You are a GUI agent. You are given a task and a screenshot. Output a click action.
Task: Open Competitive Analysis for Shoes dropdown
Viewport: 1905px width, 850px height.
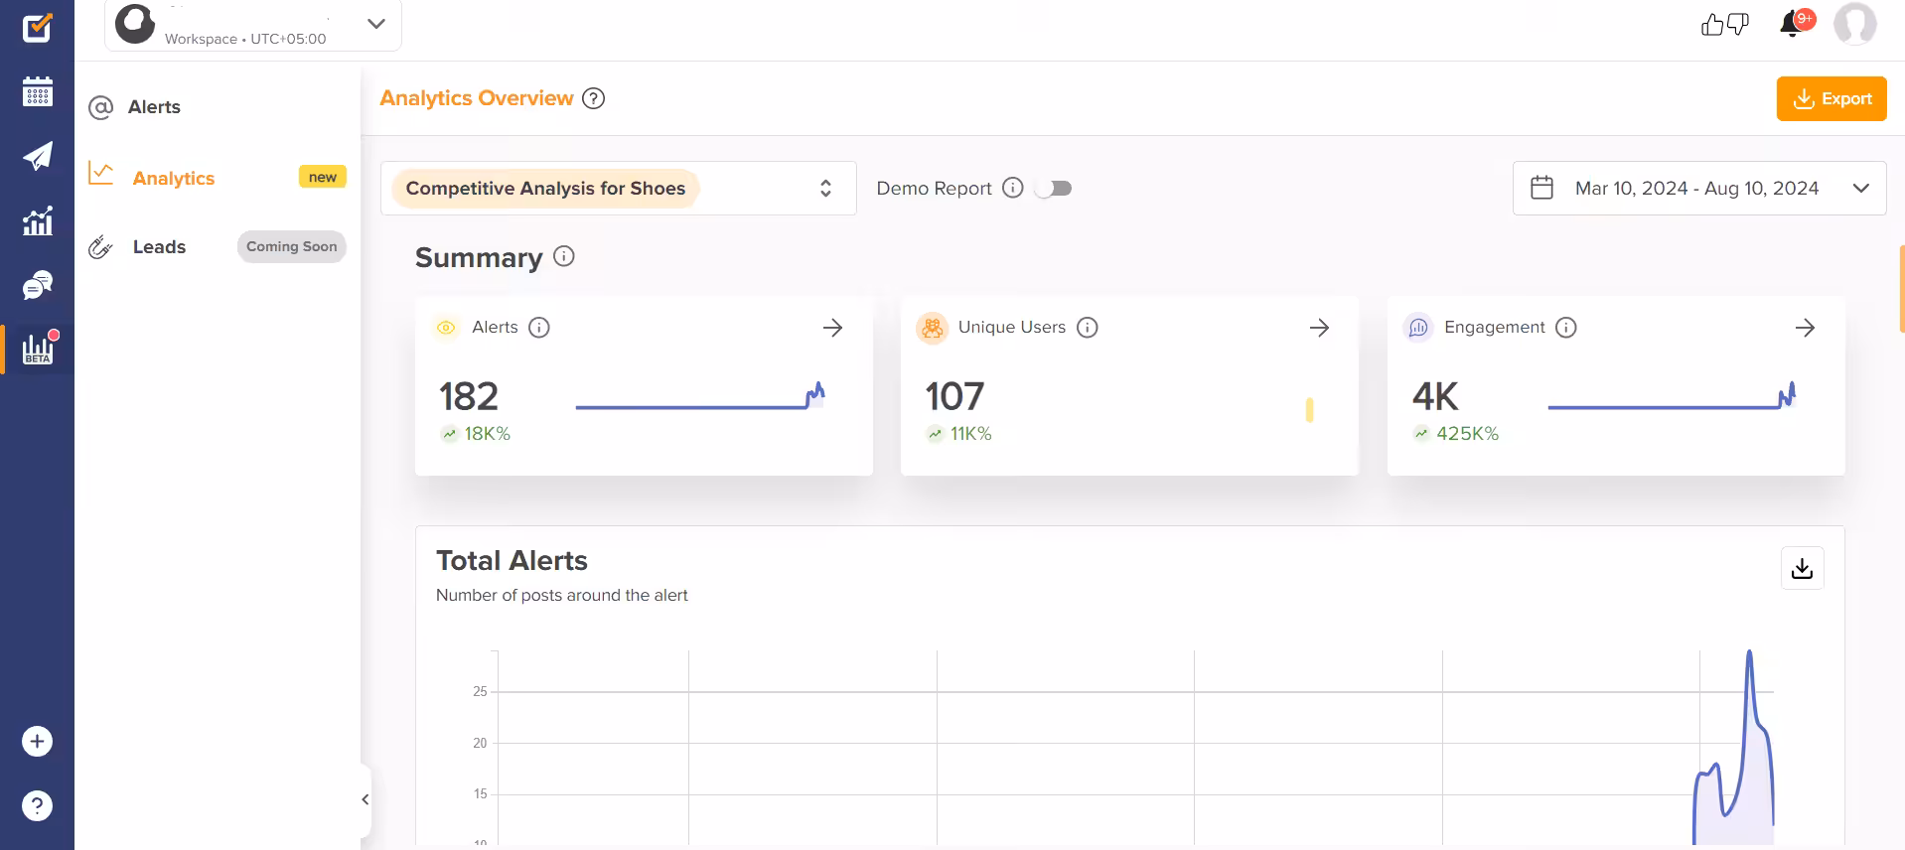click(618, 188)
